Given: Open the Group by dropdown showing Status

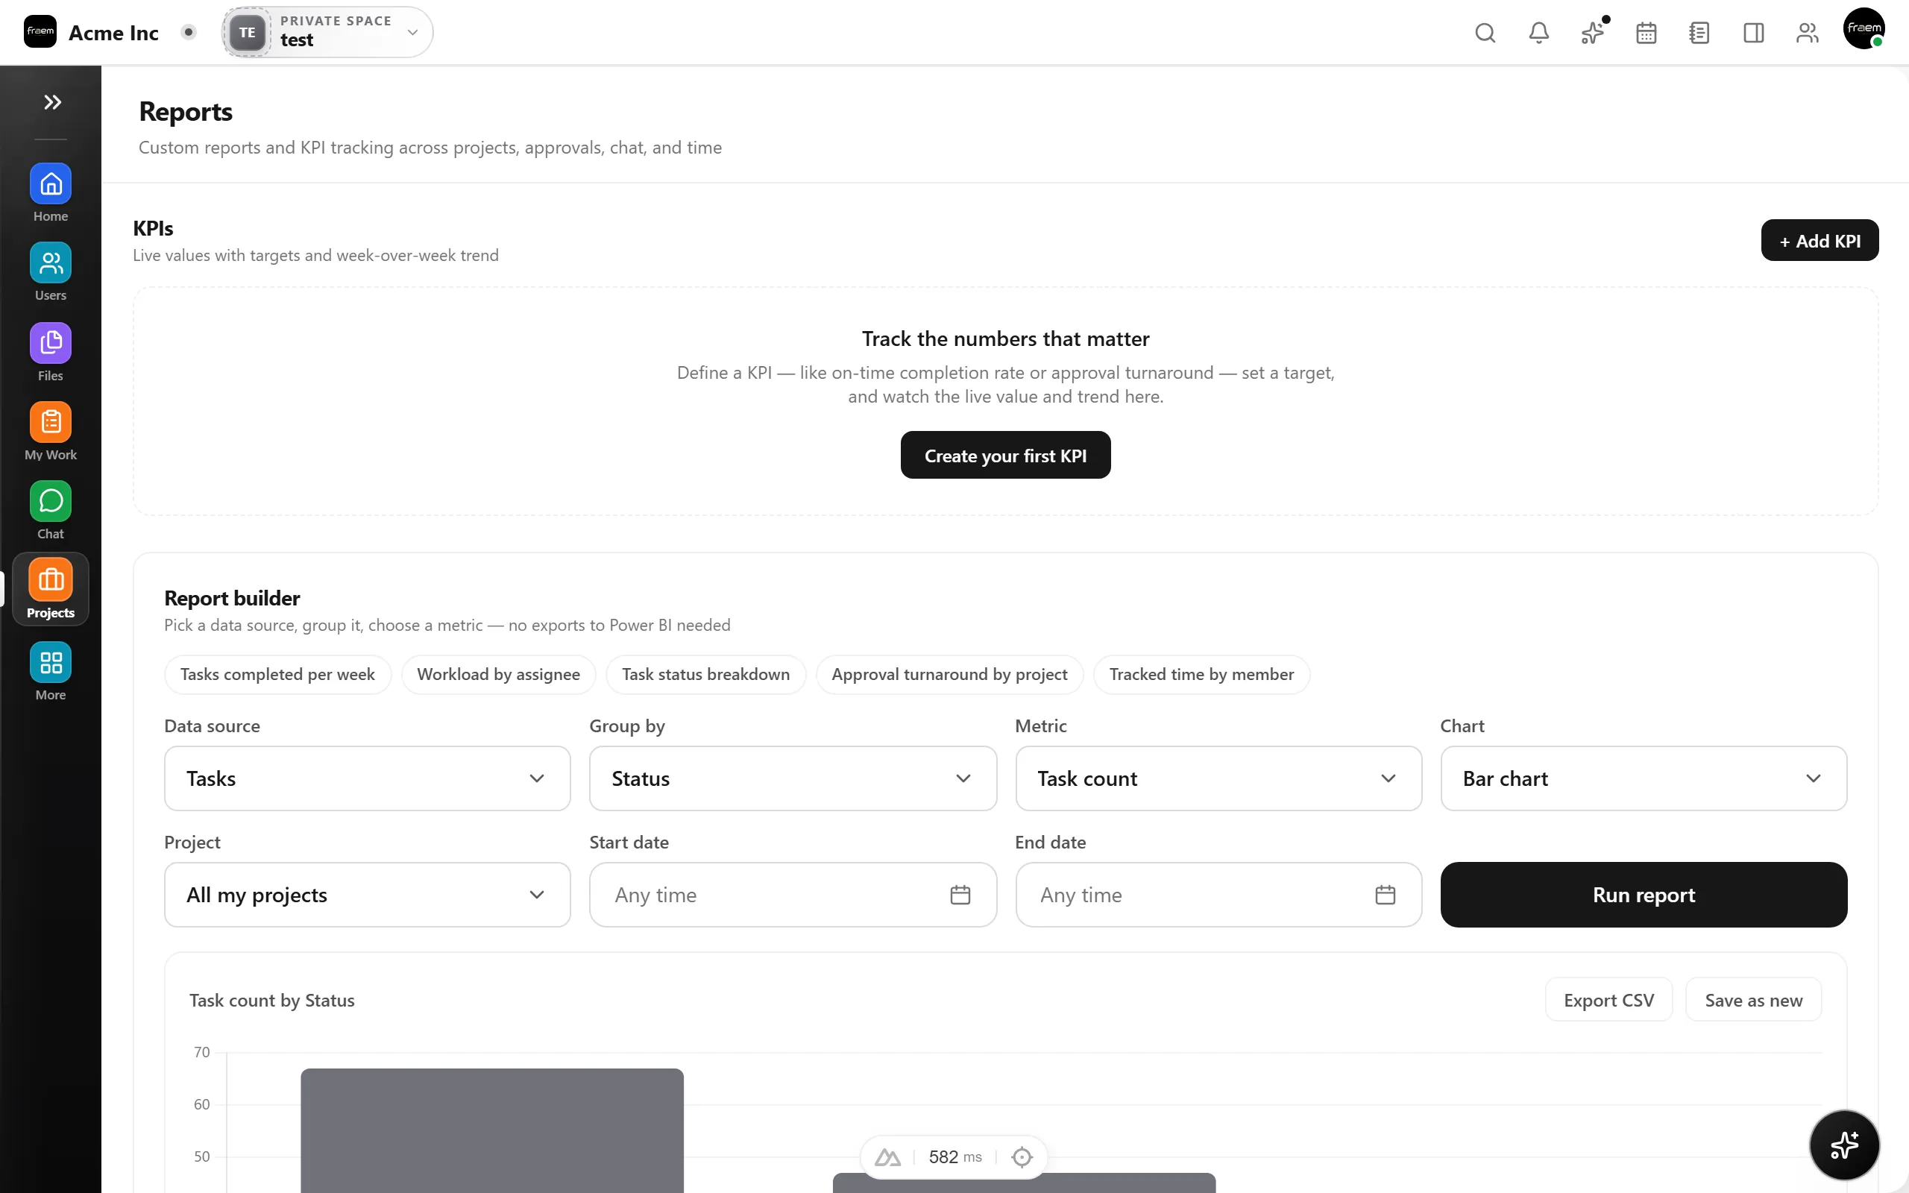Looking at the screenshot, I should click(793, 778).
